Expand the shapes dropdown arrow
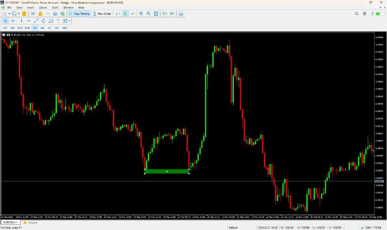 click(70, 21)
